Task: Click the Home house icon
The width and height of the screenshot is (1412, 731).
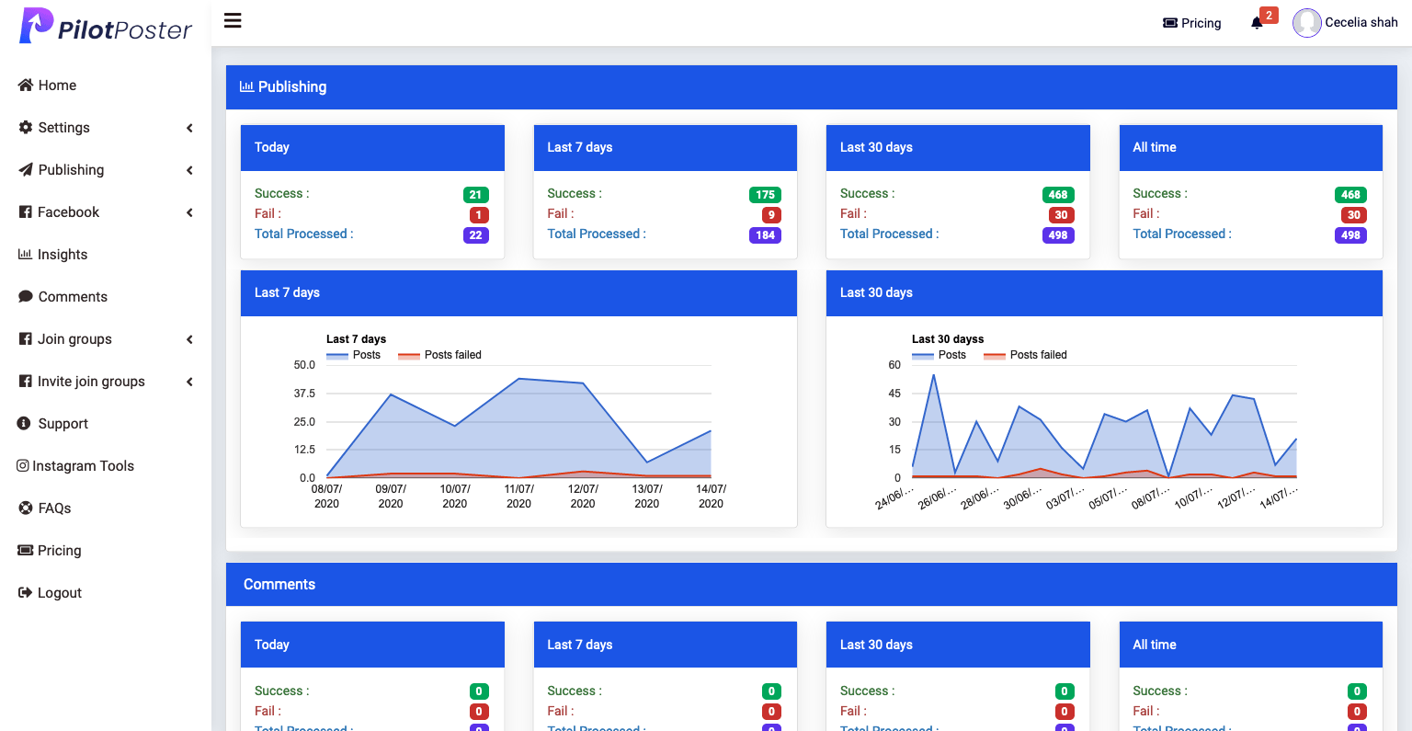Action: tap(26, 86)
